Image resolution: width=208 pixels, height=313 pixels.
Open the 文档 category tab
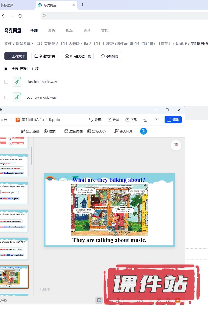coord(105,31)
